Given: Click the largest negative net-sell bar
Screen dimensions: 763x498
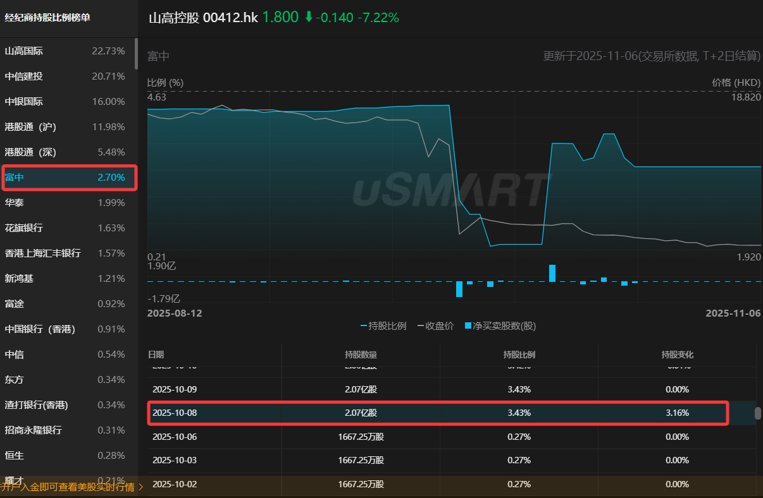Looking at the screenshot, I should [x=459, y=289].
